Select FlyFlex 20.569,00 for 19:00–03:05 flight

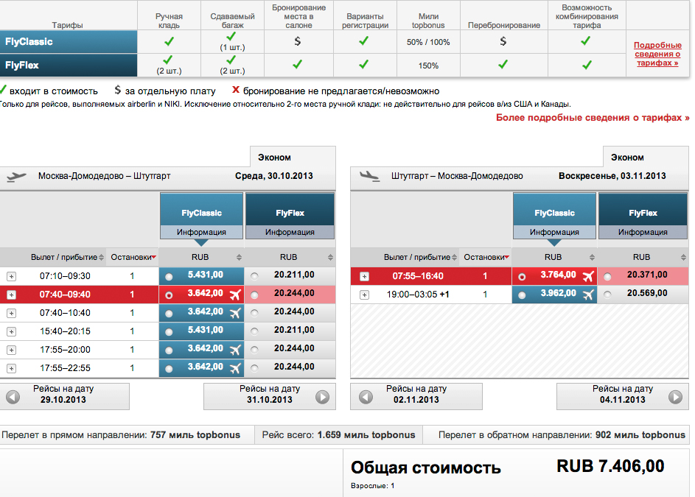tap(607, 295)
